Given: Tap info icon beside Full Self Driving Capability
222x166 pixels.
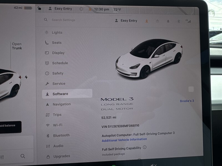Looking at the screenshot, I should [145, 147].
